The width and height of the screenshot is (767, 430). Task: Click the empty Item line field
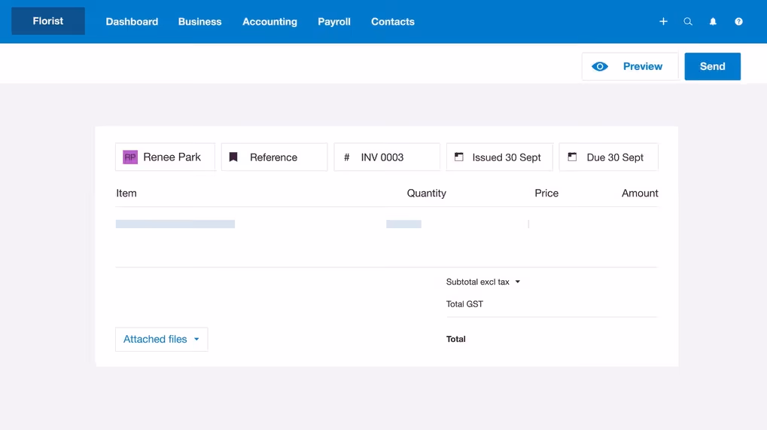(x=175, y=224)
